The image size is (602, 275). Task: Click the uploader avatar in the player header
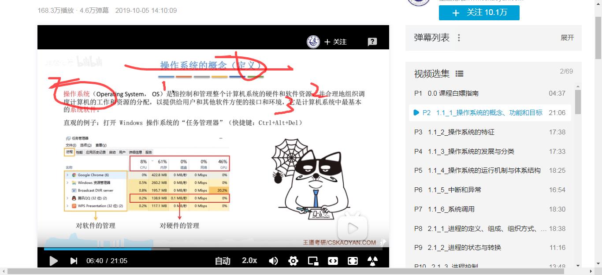click(x=313, y=42)
